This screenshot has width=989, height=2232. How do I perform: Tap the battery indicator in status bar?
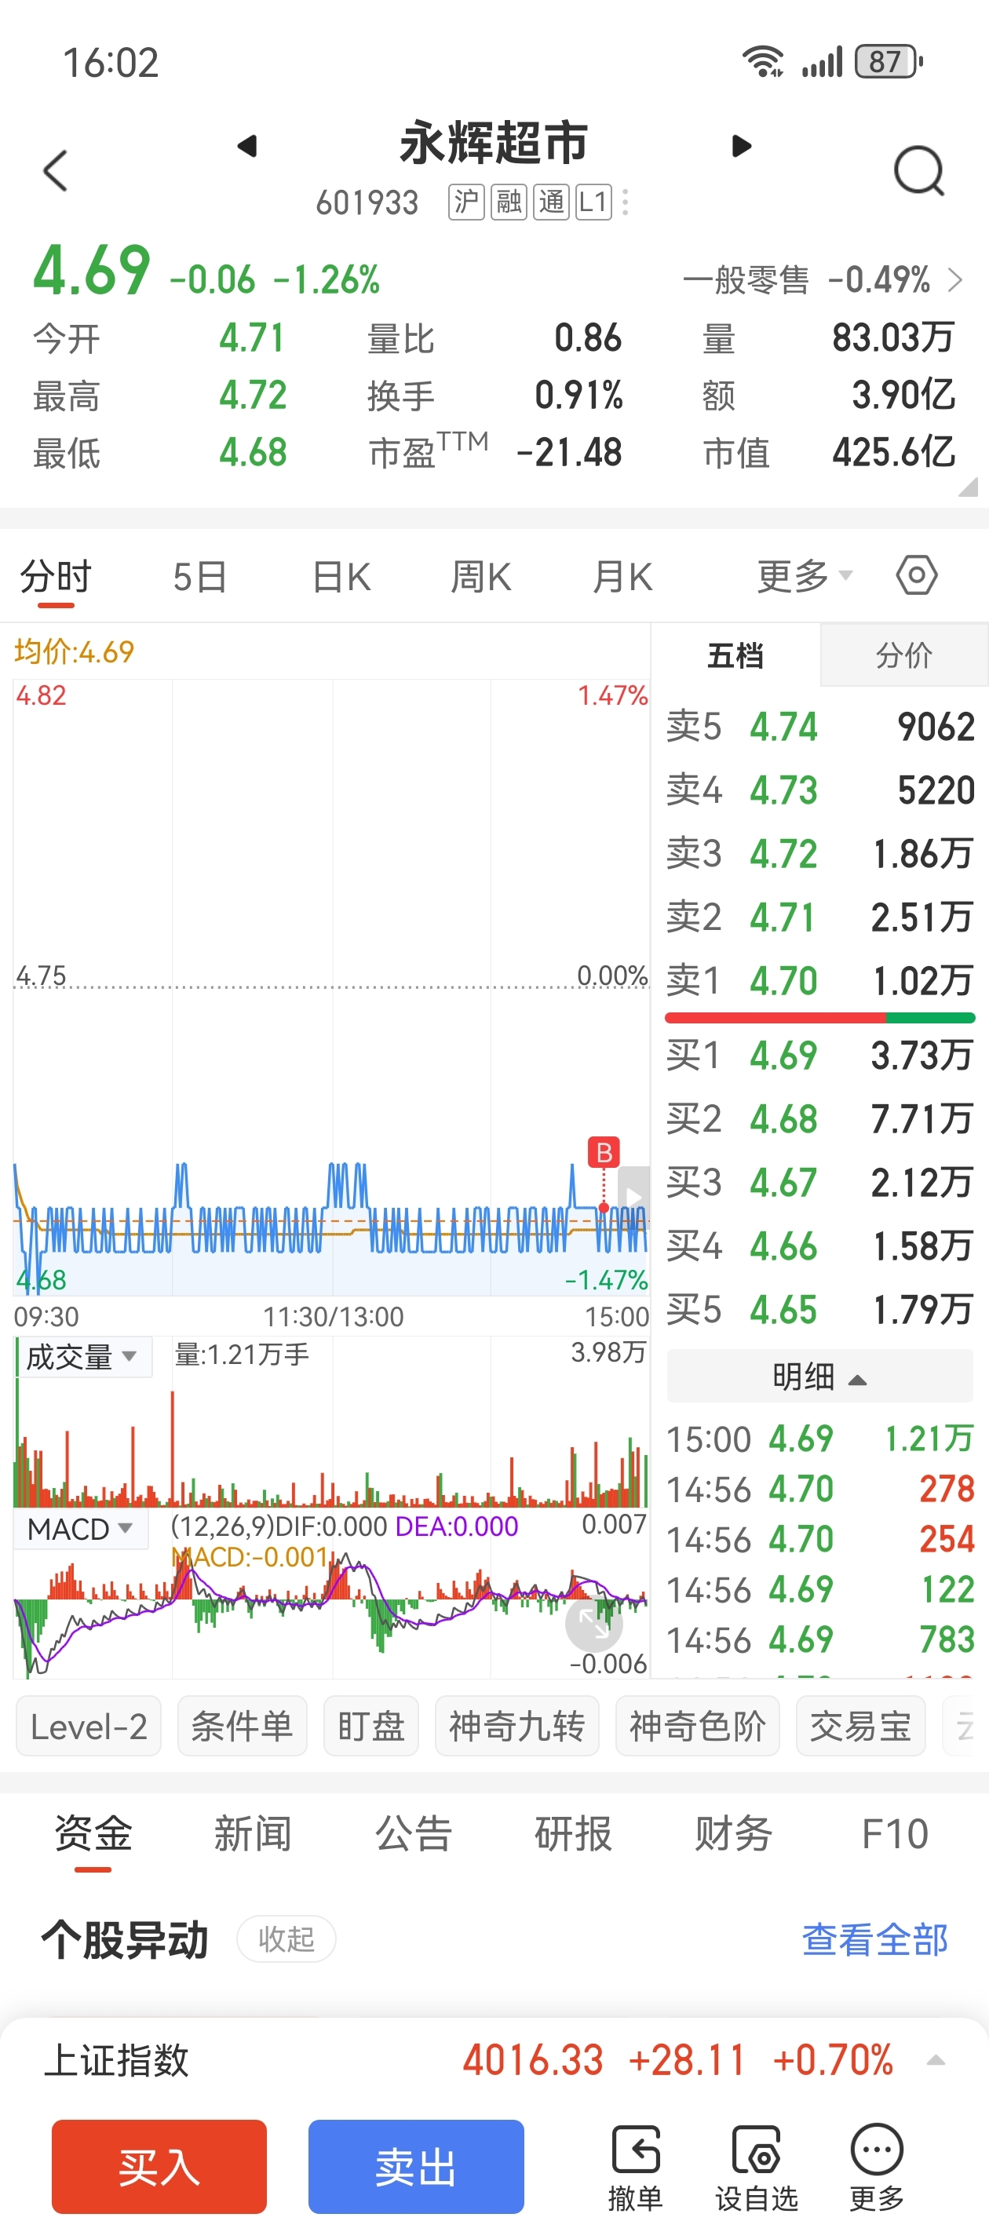pos(889,61)
